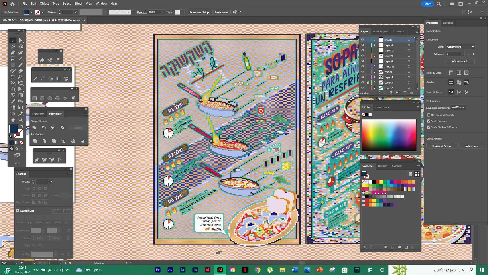Open the Units dropdown
488x275 pixels.
coord(460,47)
